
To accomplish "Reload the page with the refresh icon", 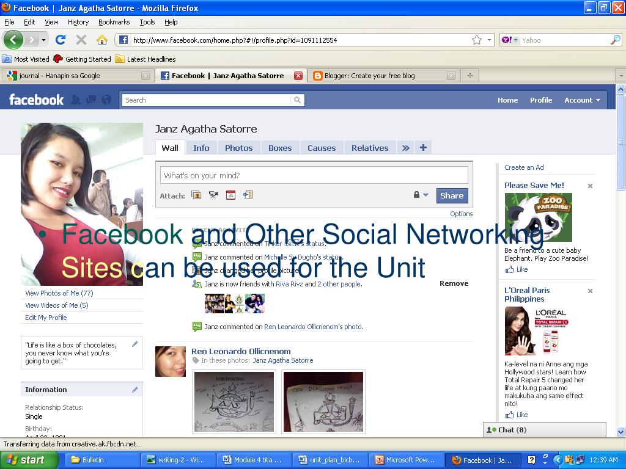I will tap(61, 40).
